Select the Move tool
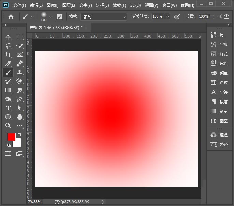 tap(8, 37)
